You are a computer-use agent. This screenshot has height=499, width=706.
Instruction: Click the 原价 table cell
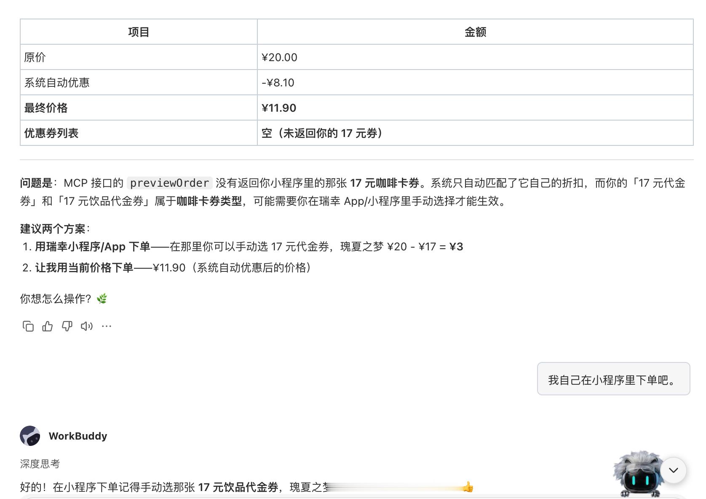[139, 57]
